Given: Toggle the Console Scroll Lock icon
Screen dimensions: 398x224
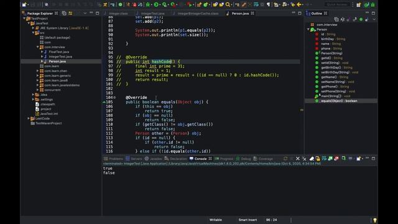Looking at the screenshot, I should (318, 159).
